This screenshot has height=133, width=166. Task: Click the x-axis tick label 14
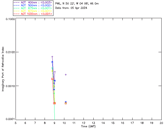103,123
